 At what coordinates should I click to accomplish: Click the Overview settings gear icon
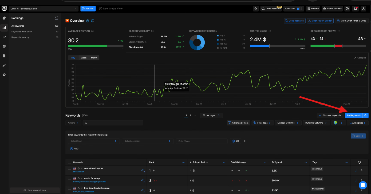(x=88, y=21)
